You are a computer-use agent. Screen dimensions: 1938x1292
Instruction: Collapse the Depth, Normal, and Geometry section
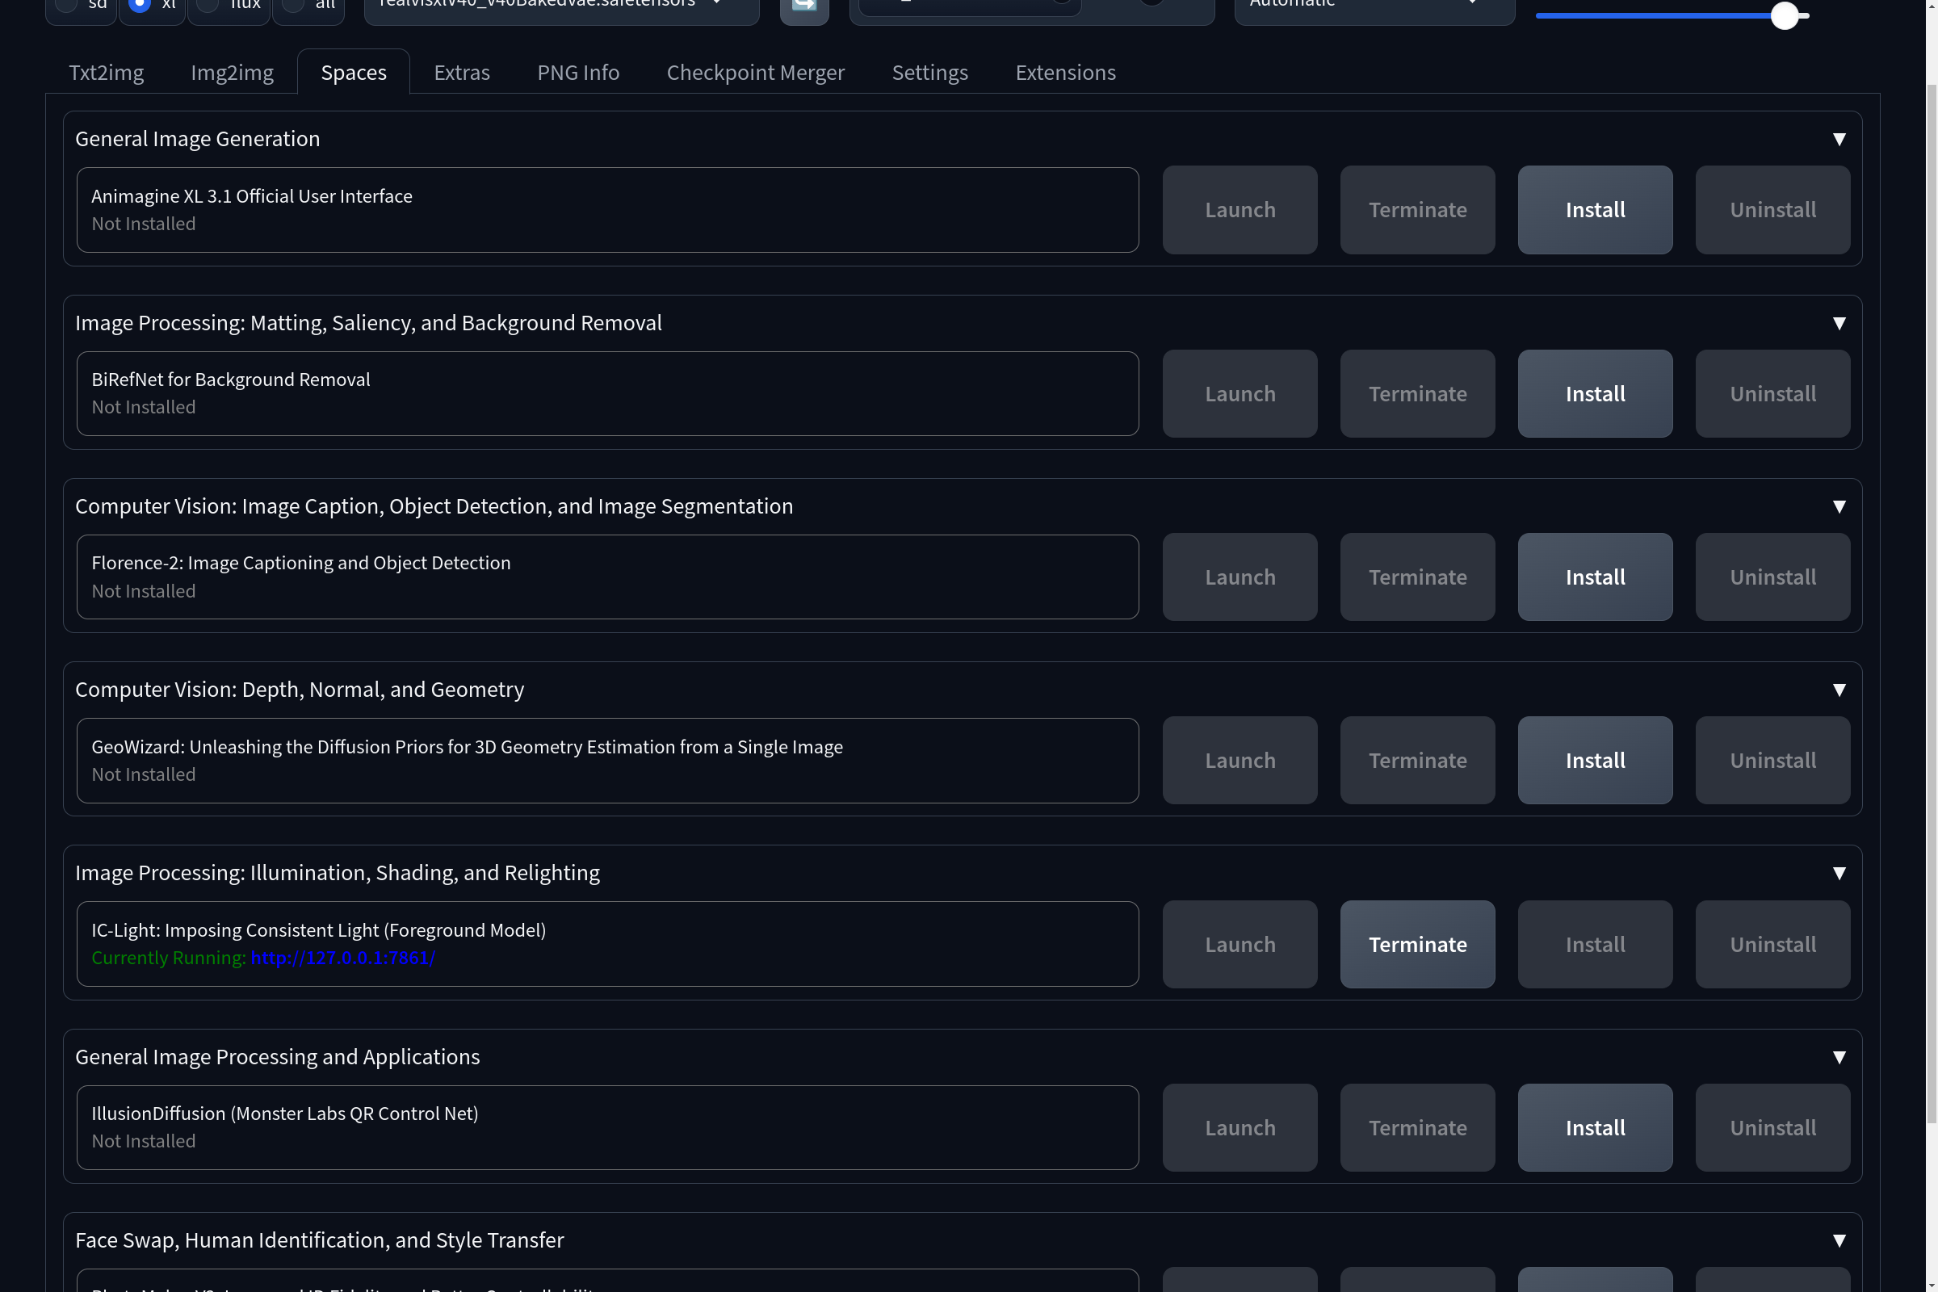[1839, 690]
